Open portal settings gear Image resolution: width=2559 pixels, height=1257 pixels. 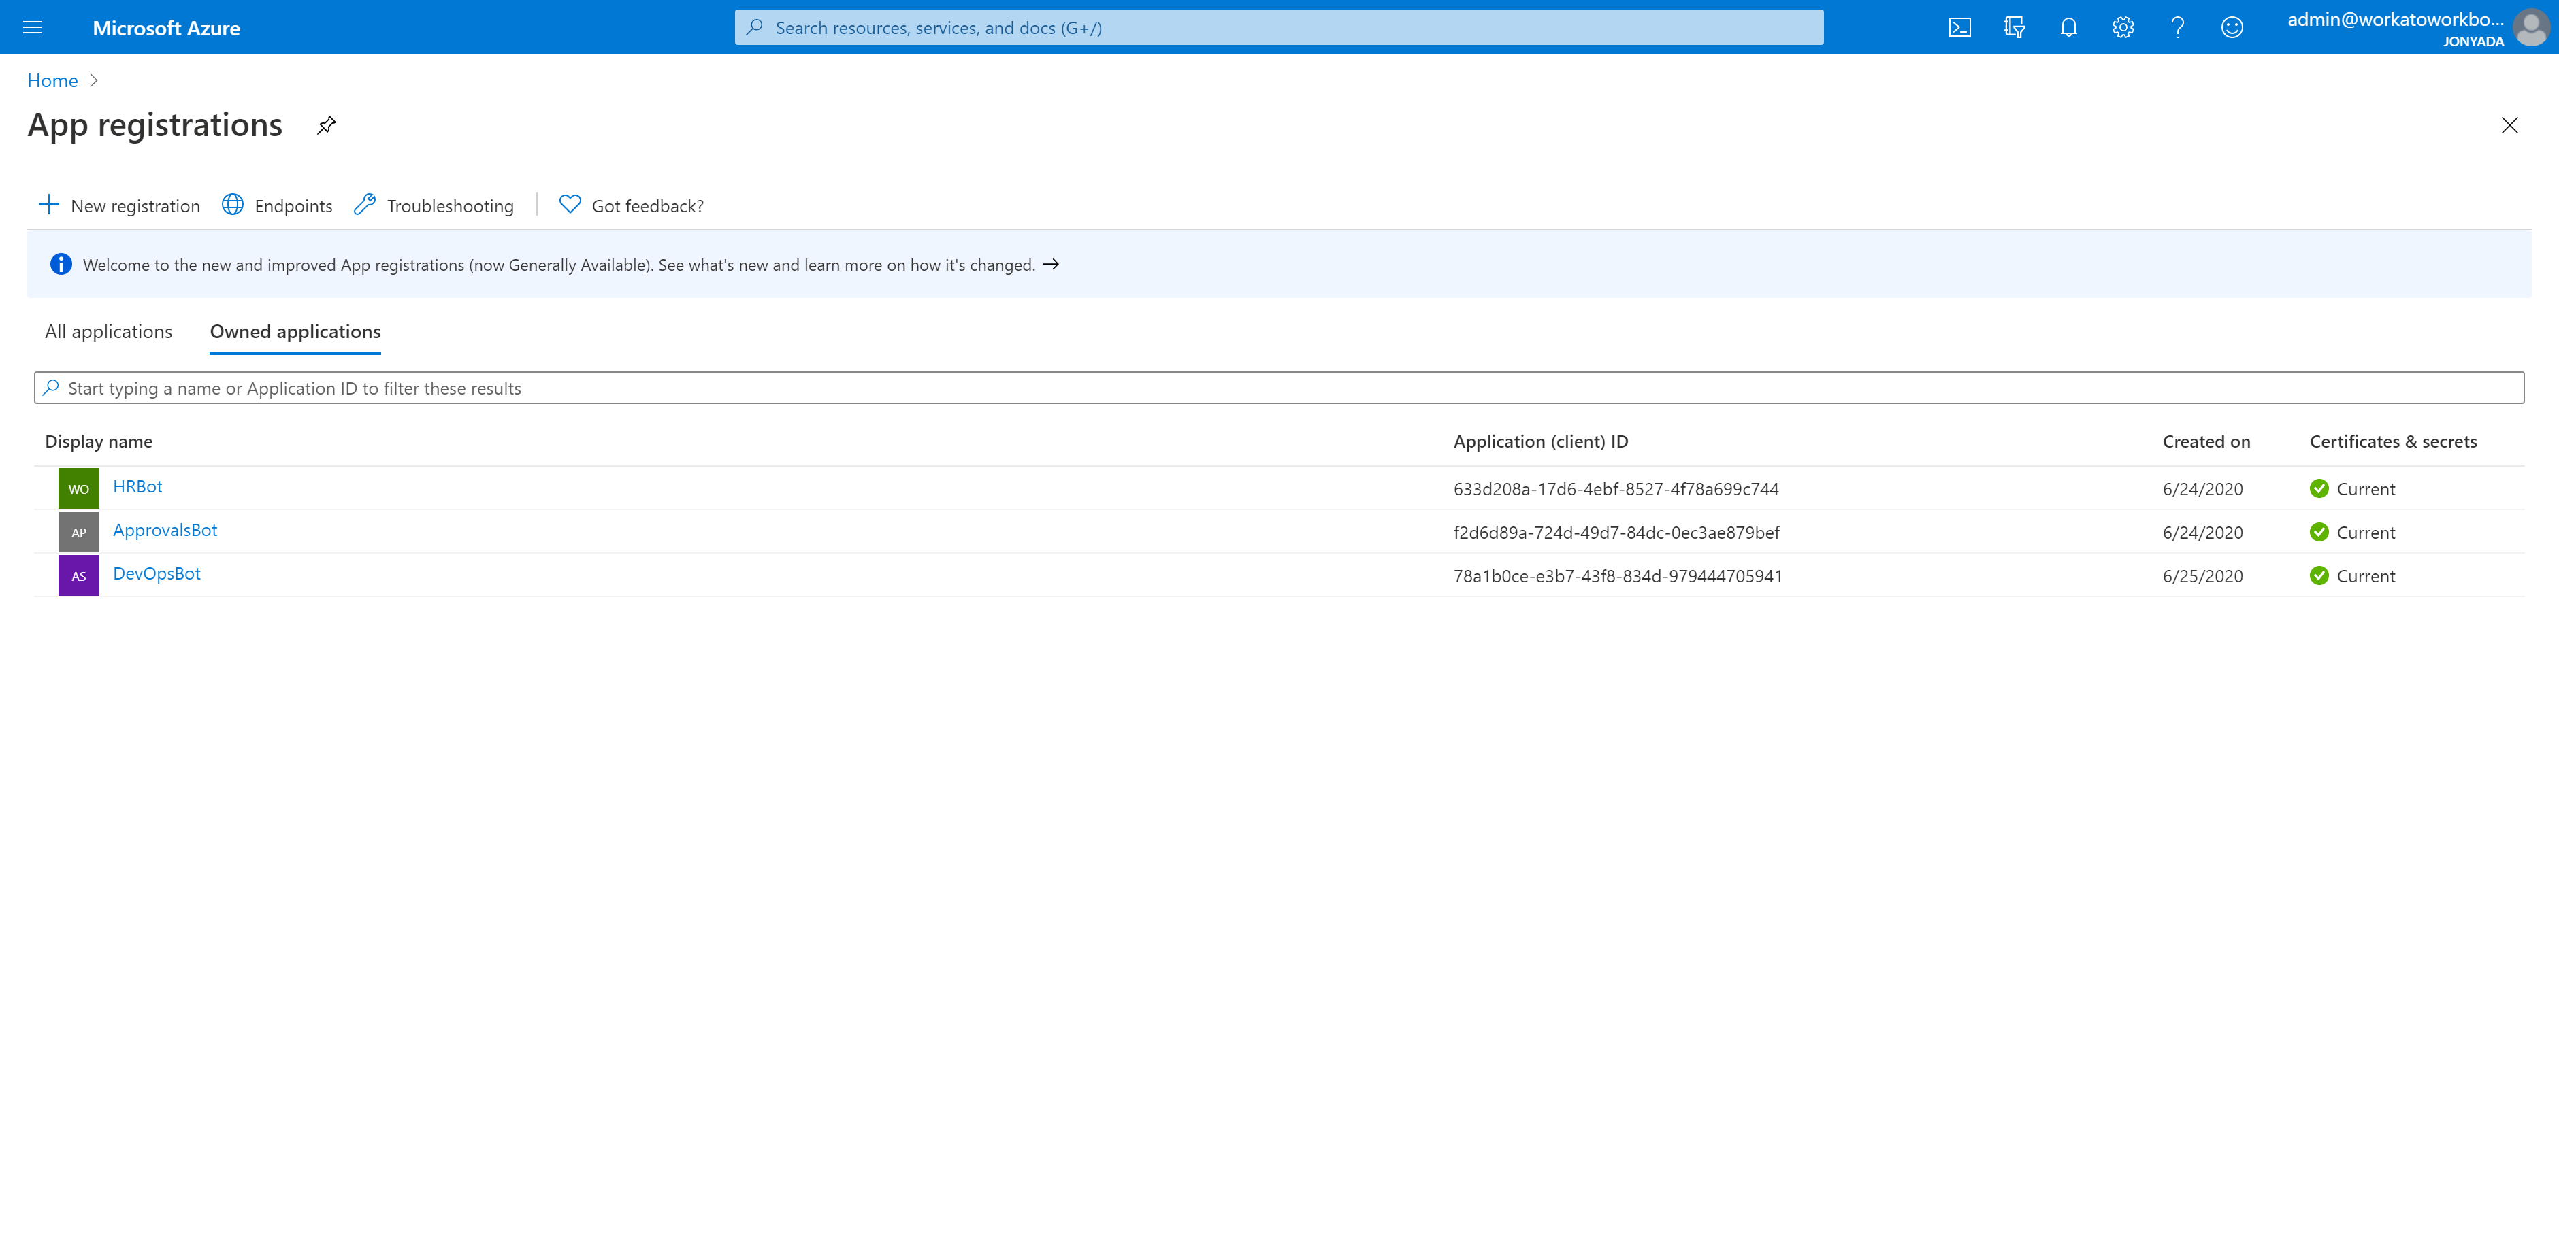click(x=2123, y=28)
